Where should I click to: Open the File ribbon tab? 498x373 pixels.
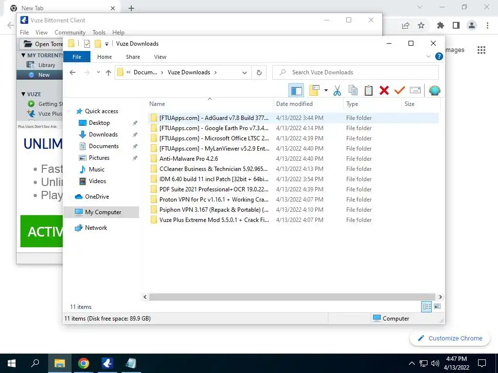tap(77, 57)
